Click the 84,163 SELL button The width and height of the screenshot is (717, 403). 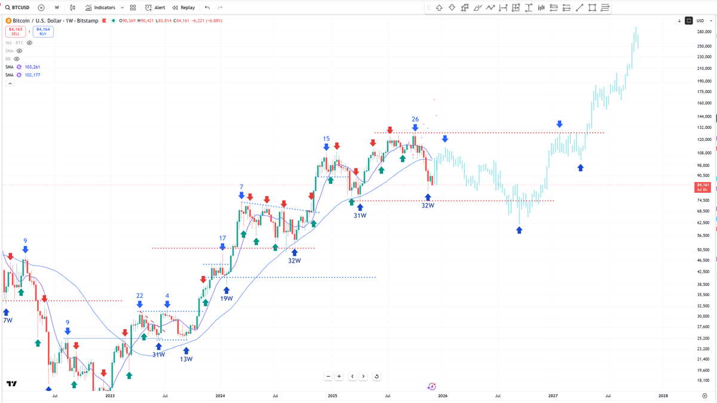pyautogui.click(x=15, y=31)
